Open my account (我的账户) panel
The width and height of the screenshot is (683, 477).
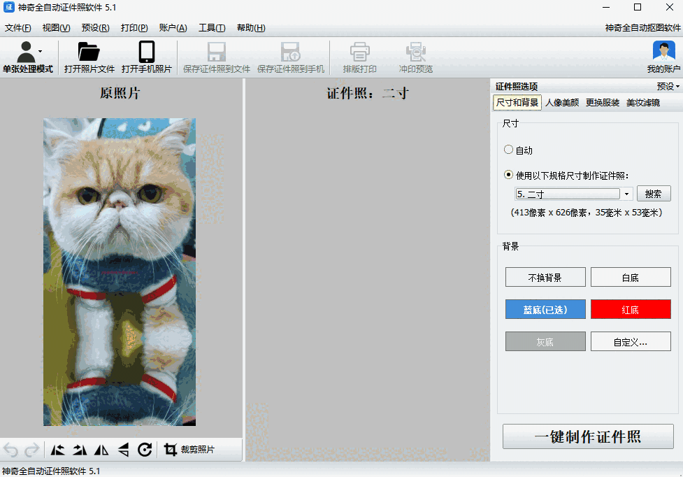point(663,56)
